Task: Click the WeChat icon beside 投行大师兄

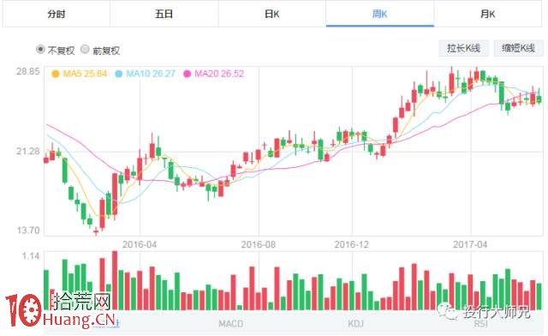Action: point(448,311)
